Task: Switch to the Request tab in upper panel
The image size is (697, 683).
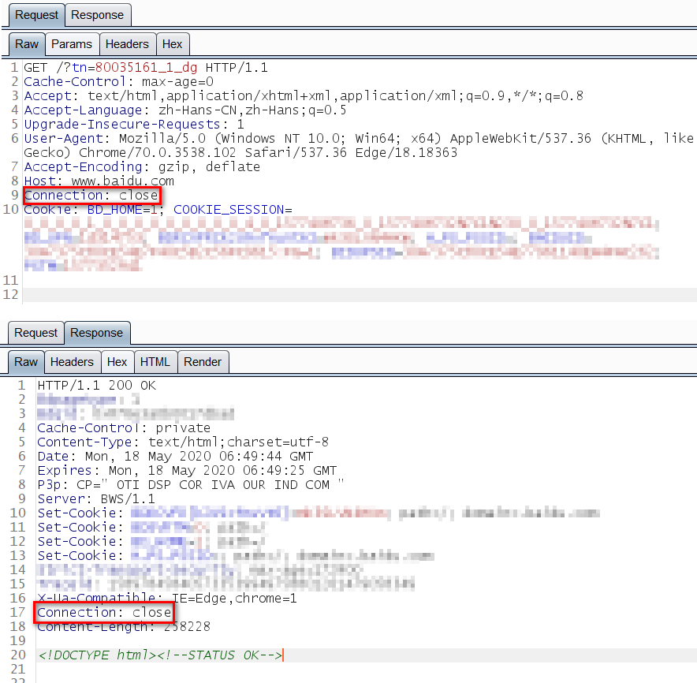Action: 36,15
